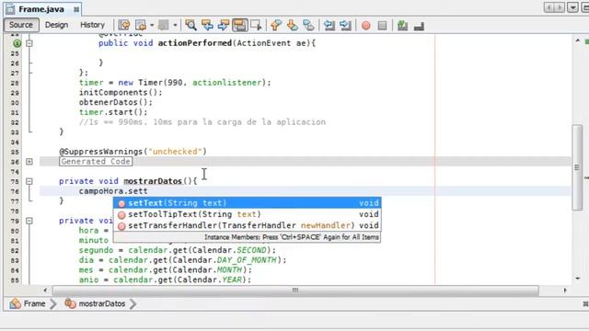
Task: Collapse the mostrarDatos method fold
Action: [29, 181]
